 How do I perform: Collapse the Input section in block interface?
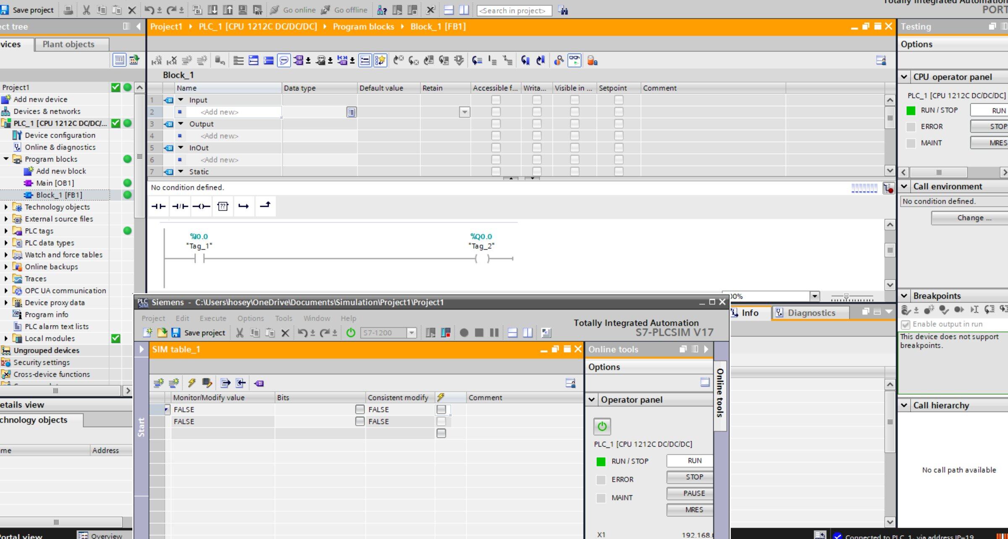(181, 100)
